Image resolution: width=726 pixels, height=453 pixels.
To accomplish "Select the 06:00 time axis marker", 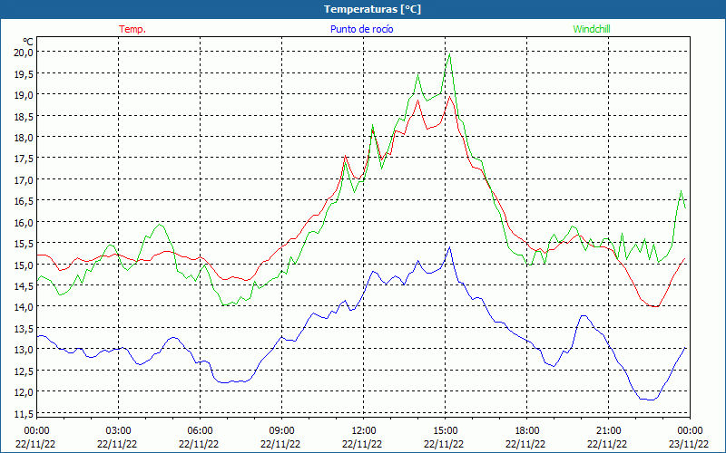I will (x=200, y=430).
